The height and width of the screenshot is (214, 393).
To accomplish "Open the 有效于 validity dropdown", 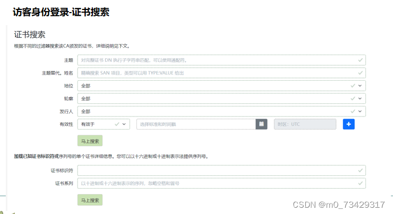I will pyautogui.click(x=103, y=124).
